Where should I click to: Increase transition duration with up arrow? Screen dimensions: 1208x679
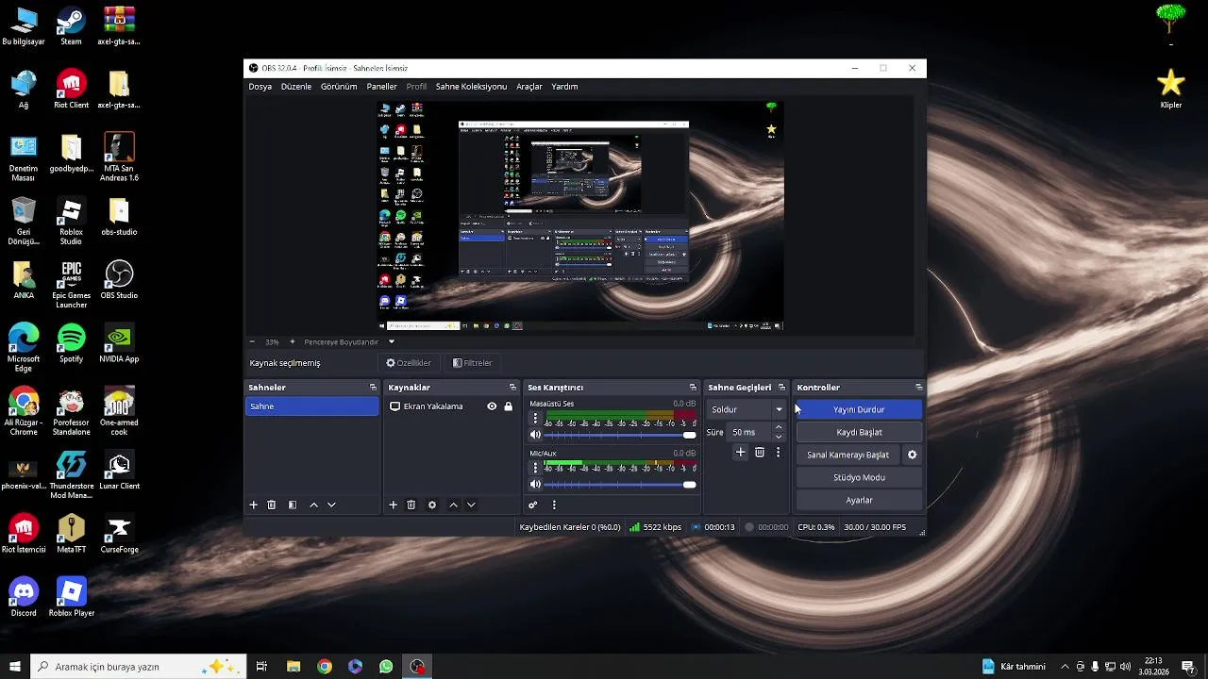pos(779,427)
